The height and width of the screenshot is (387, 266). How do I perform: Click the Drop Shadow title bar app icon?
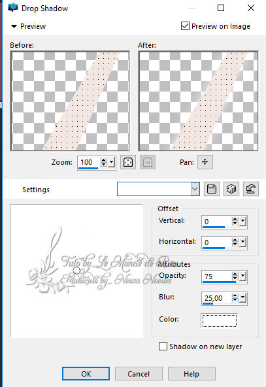point(13,8)
